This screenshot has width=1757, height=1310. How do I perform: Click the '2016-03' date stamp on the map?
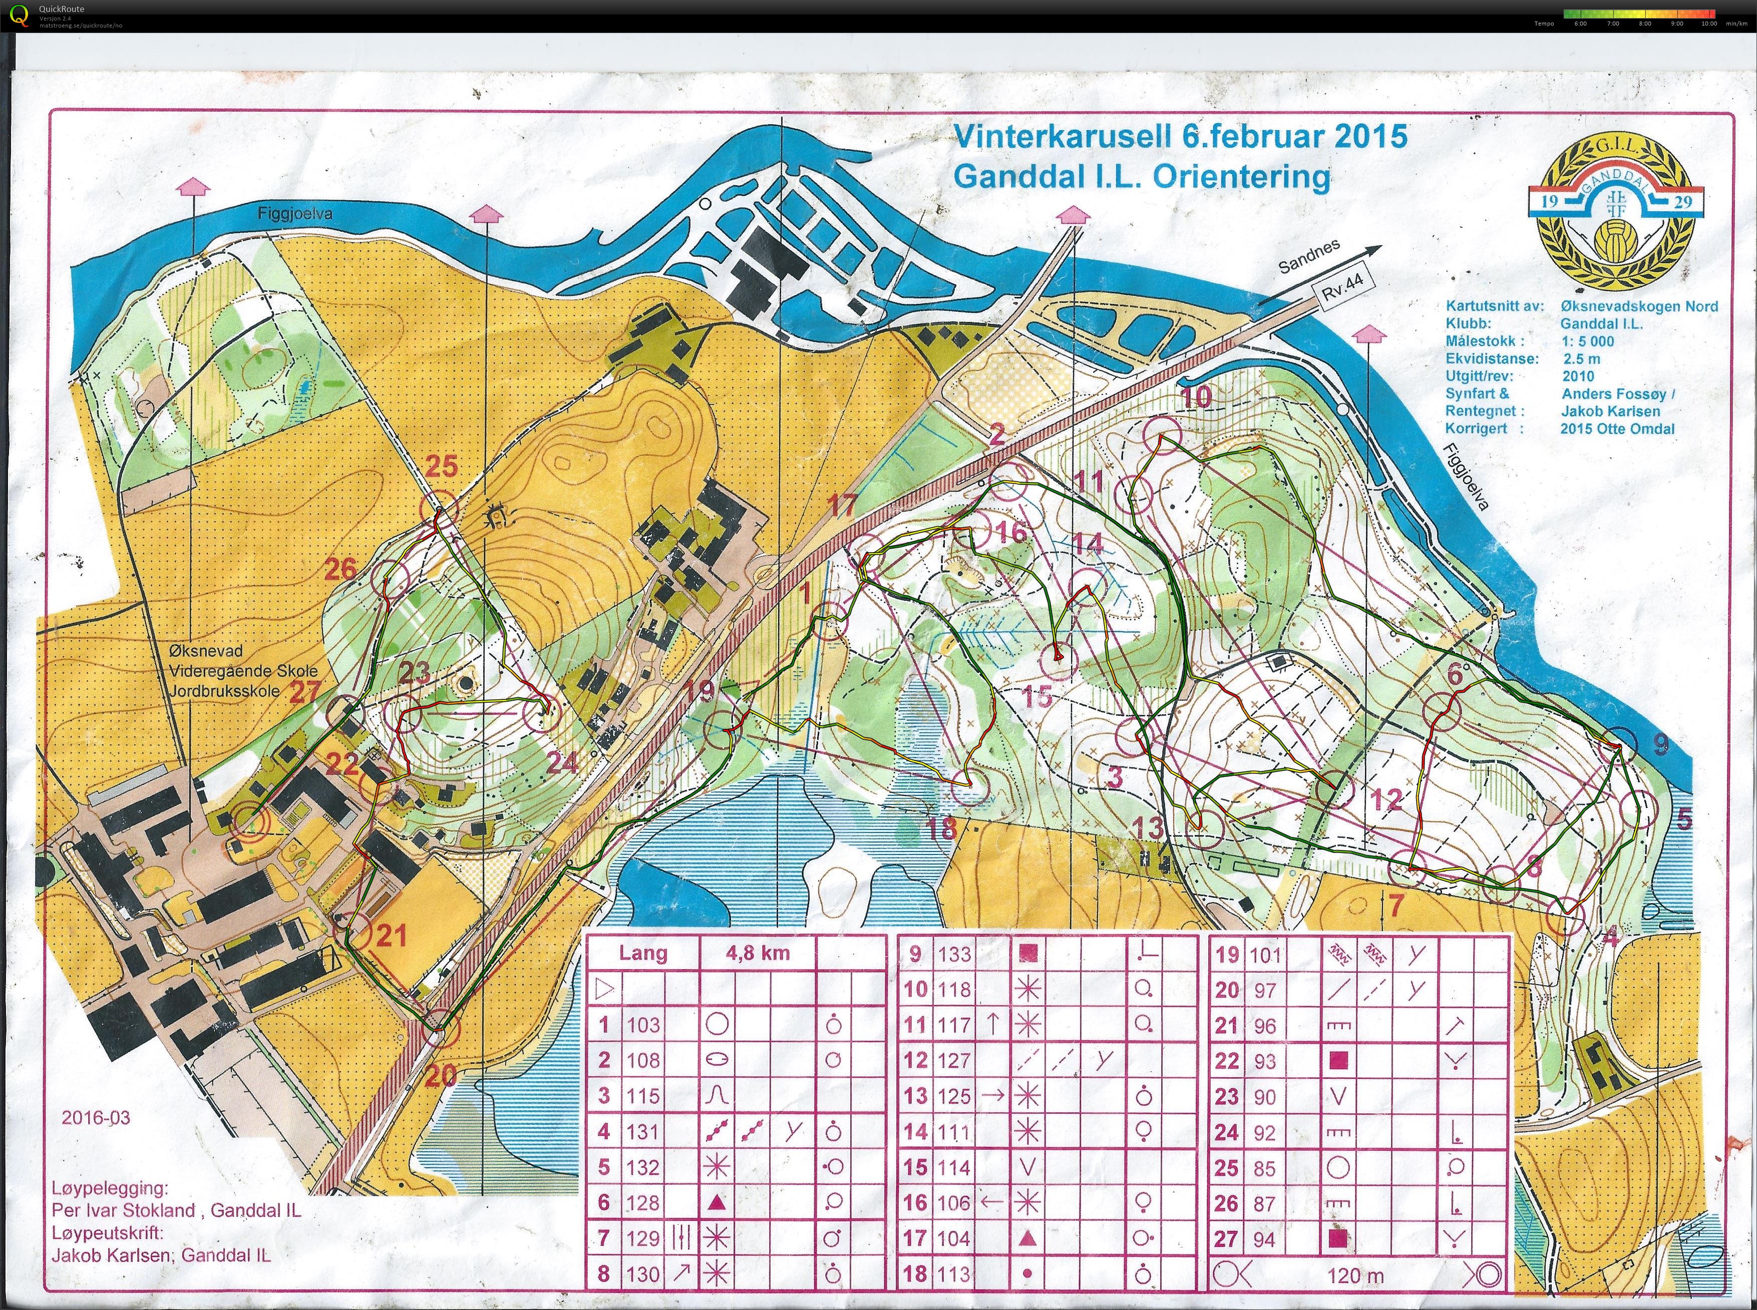[x=95, y=1117]
